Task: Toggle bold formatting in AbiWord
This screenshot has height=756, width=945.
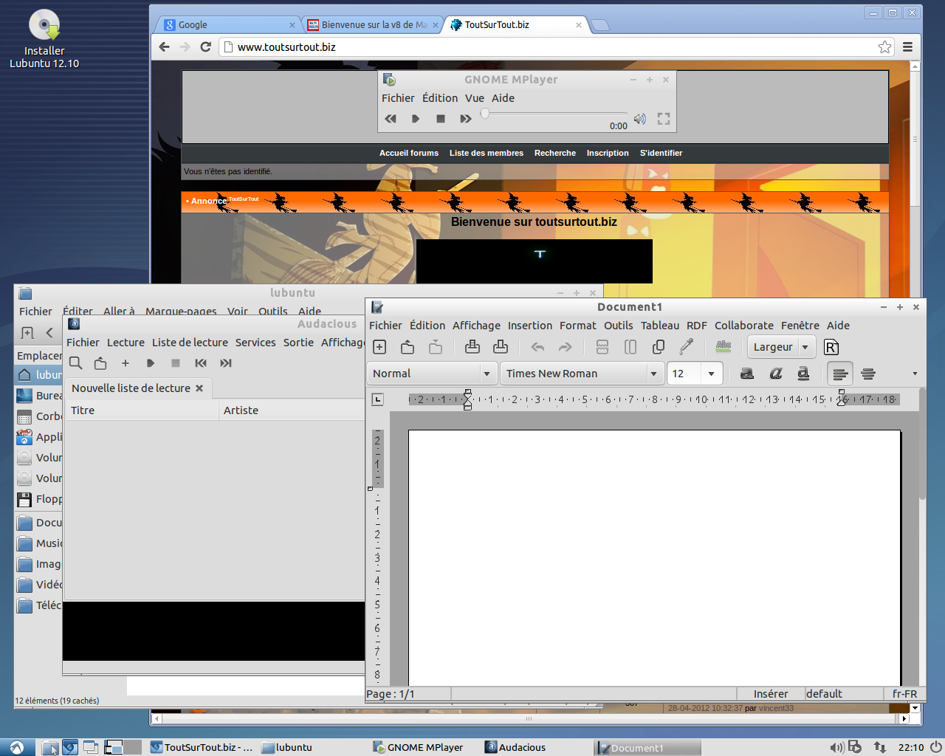Action: click(747, 374)
